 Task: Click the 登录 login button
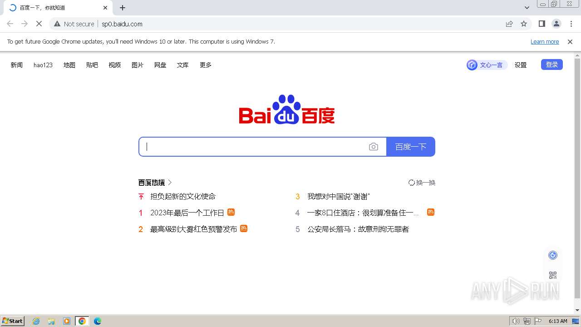click(552, 64)
